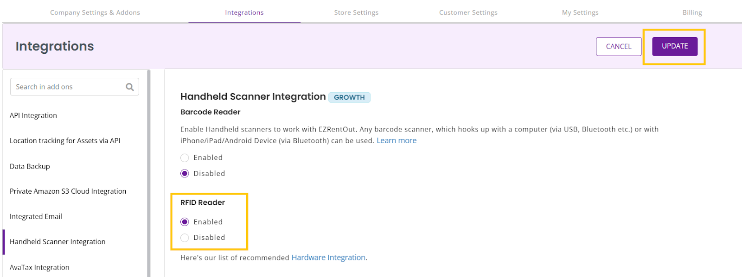Open Data Backup in the sidebar
742x277 pixels.
30,166
